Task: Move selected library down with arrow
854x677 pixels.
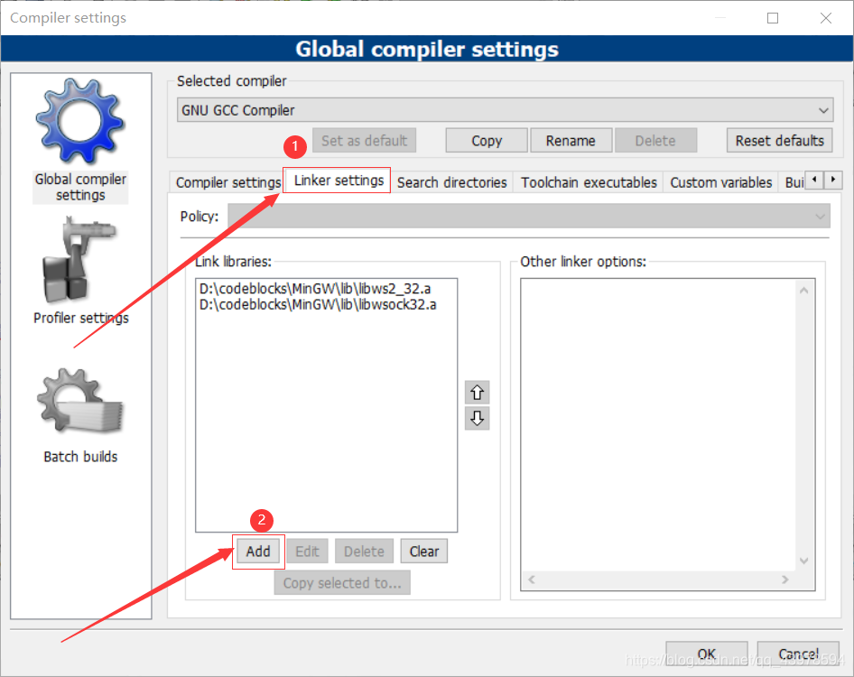Action: click(x=478, y=418)
